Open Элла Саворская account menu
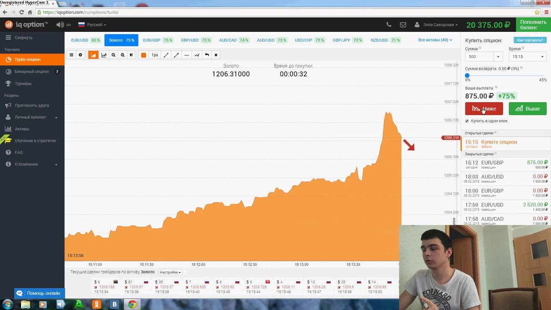Viewport: 551px width, 310px height. [436, 25]
